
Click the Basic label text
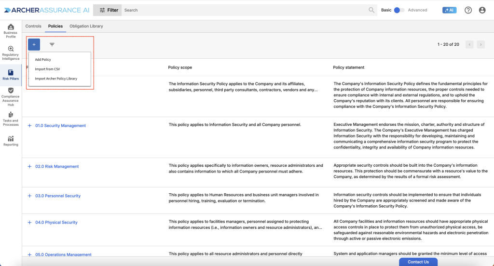386,10
